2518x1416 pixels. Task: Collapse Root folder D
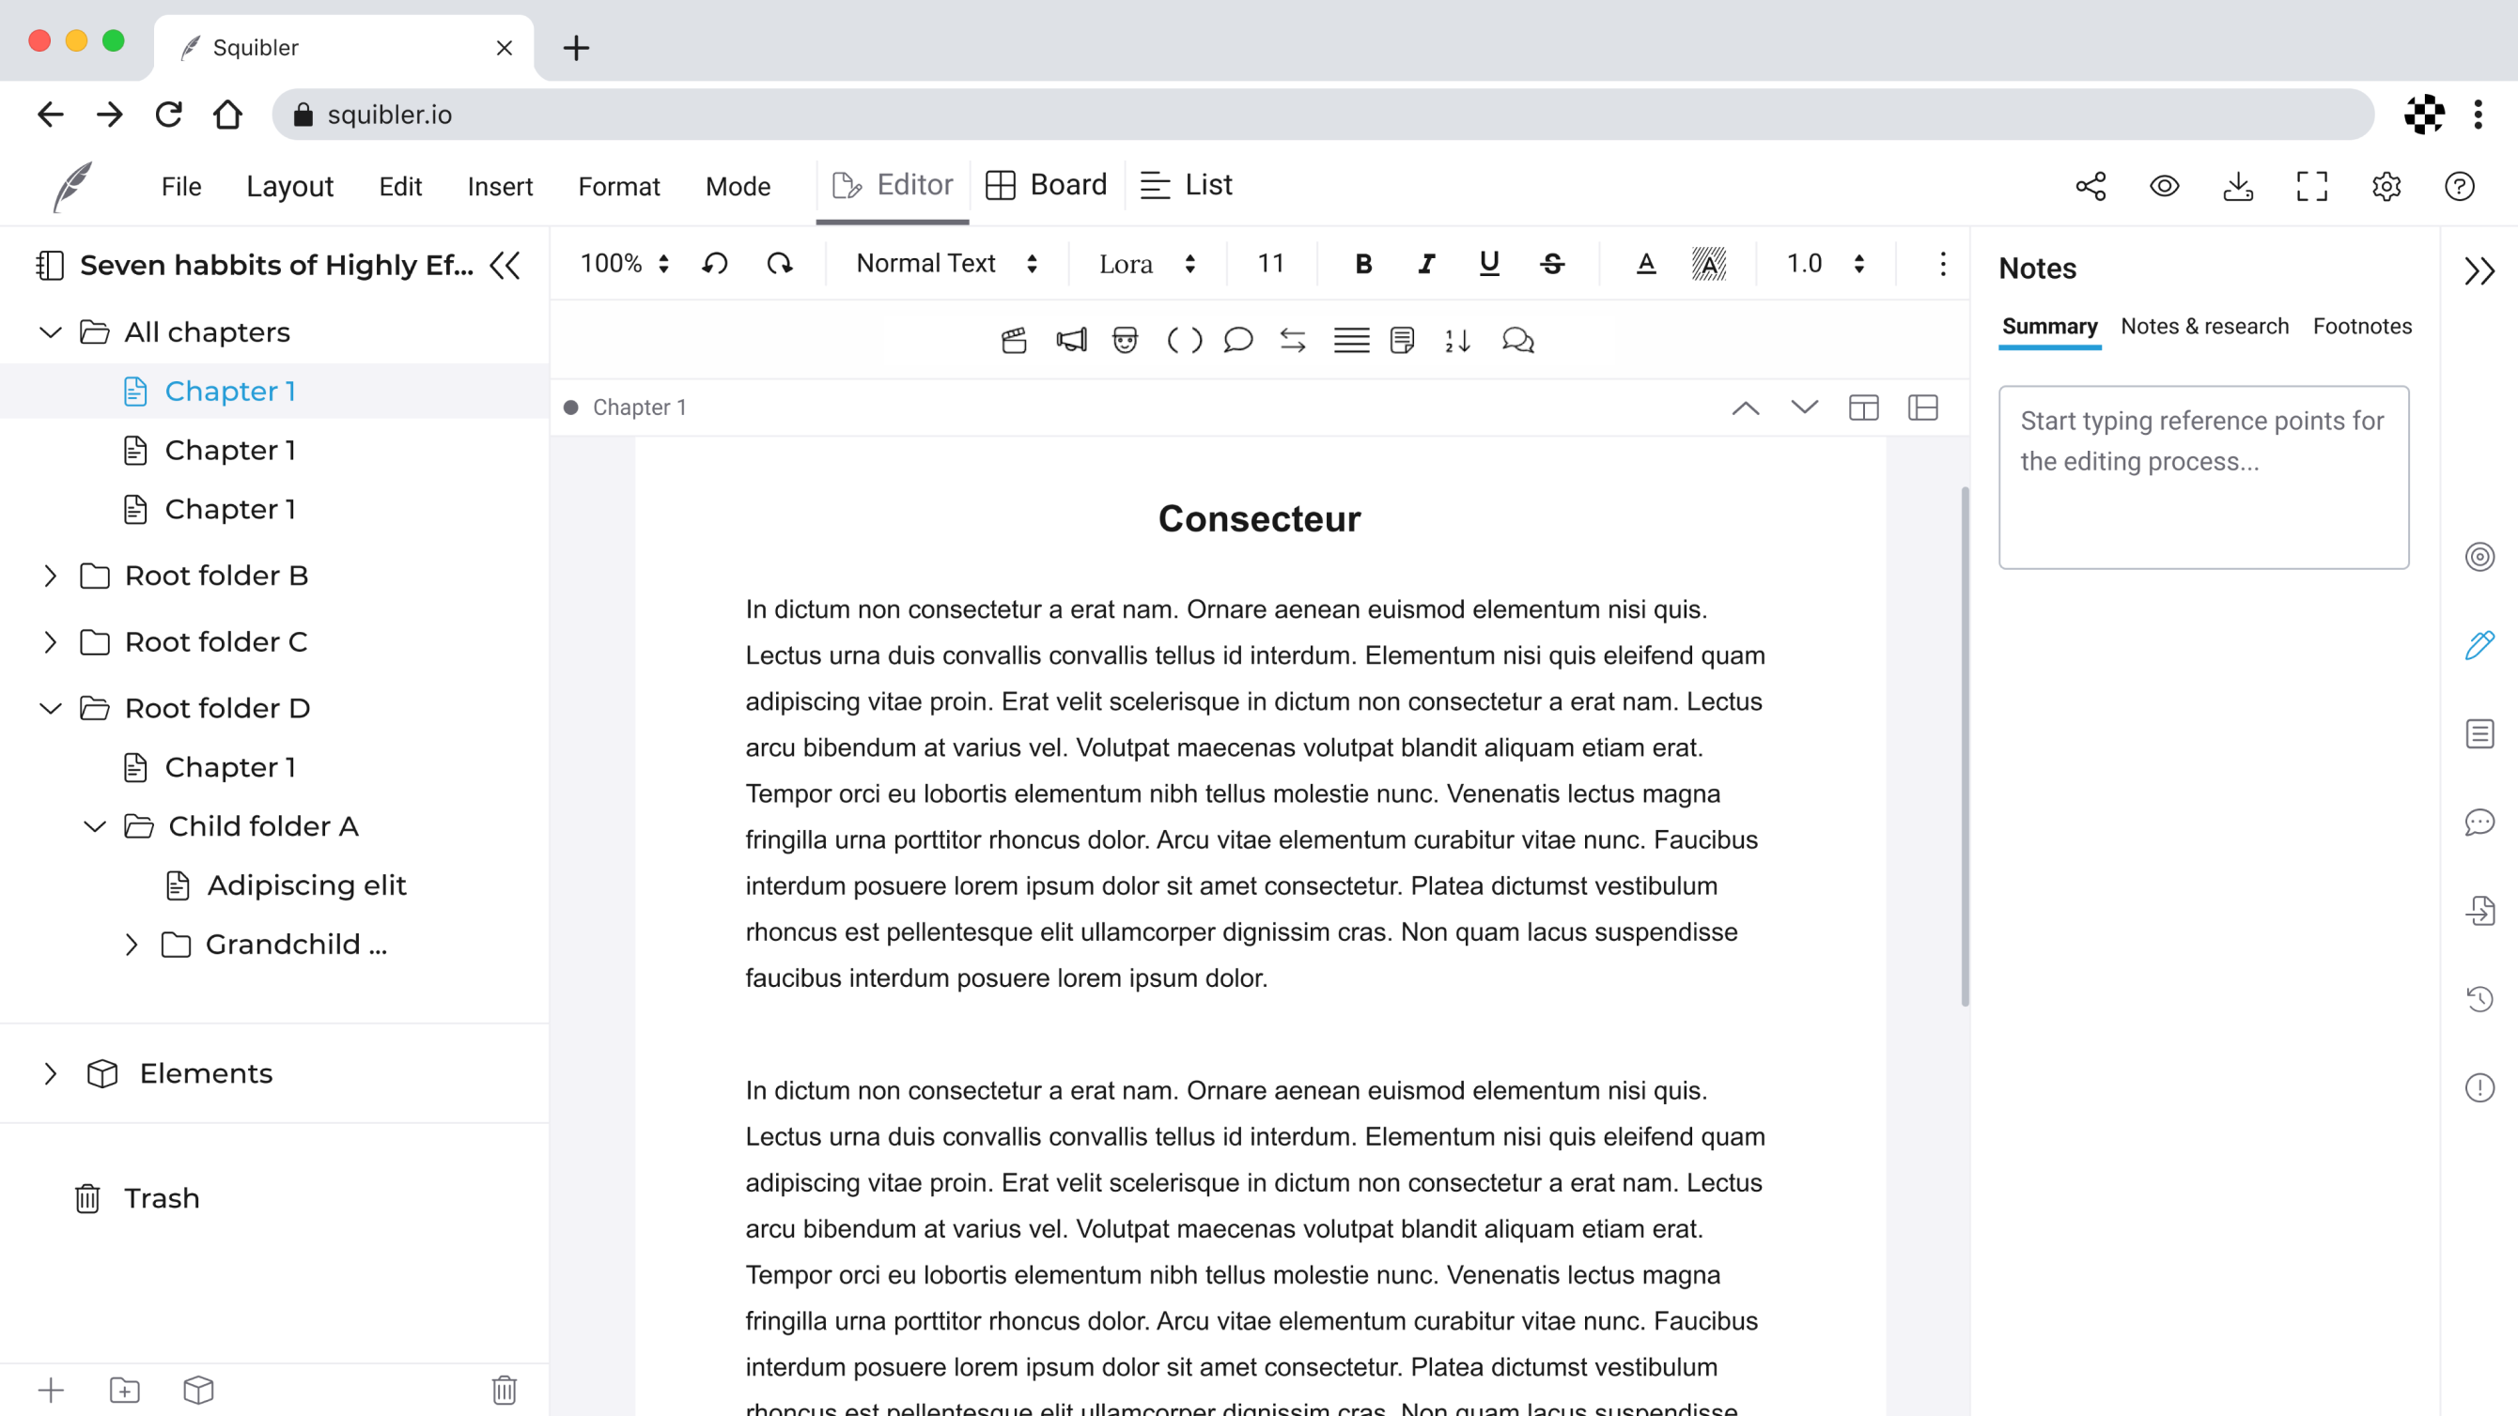pos(51,709)
